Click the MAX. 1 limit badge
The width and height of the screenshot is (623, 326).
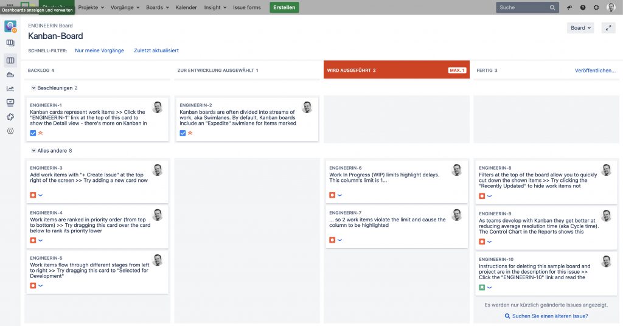tap(457, 71)
